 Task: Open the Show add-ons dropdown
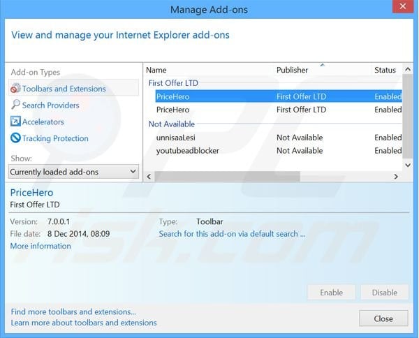[x=74, y=171]
